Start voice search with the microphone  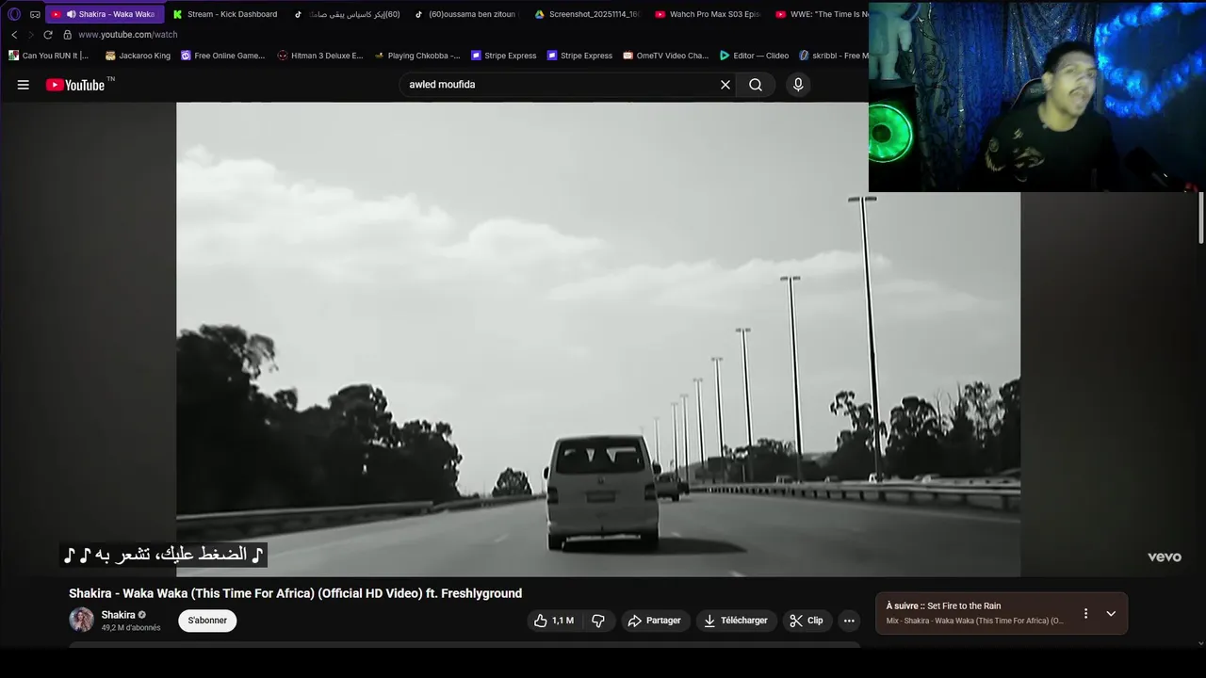coord(798,85)
